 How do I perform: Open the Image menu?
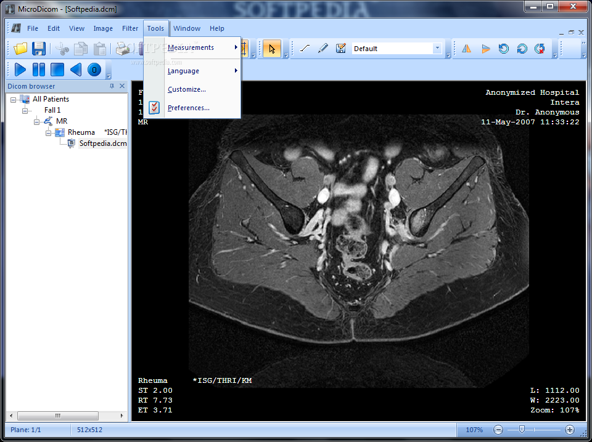tap(103, 28)
